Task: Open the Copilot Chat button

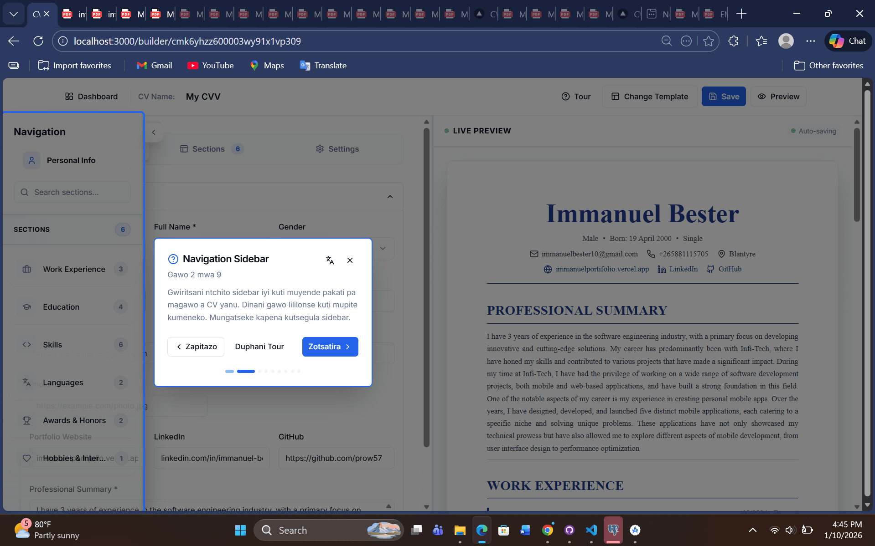Action: (x=848, y=41)
